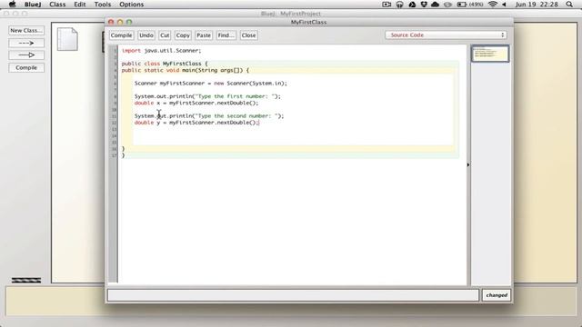Click the Paste button

tap(204, 35)
